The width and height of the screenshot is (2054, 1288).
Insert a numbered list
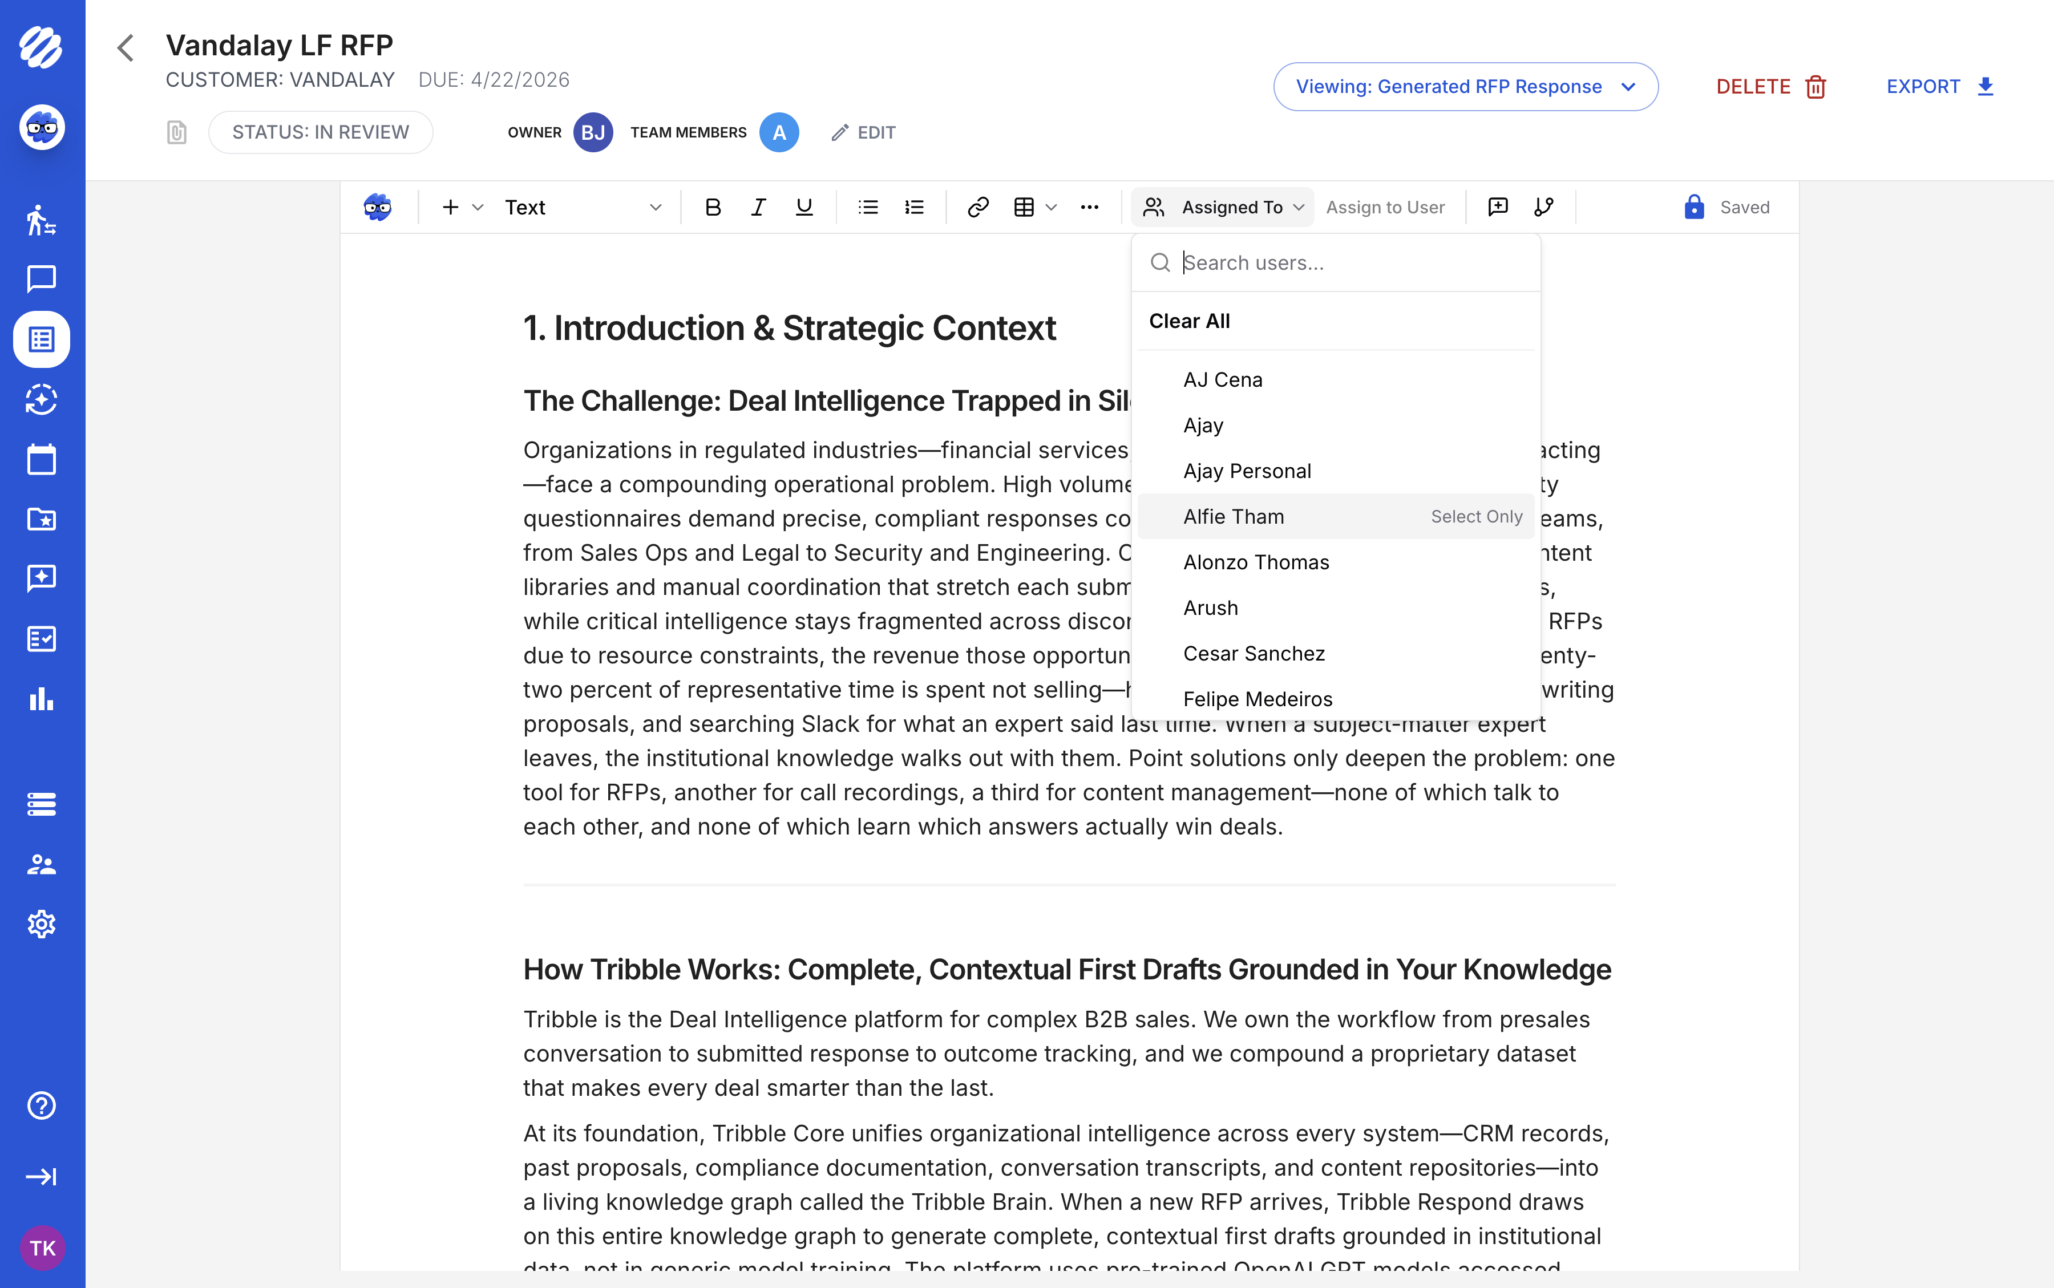[914, 207]
